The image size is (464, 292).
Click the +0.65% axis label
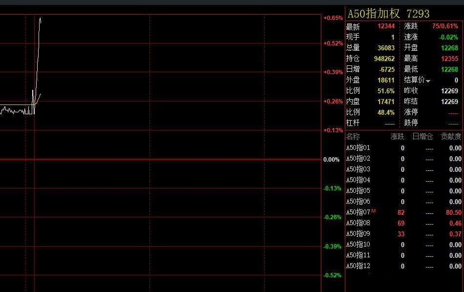(333, 18)
